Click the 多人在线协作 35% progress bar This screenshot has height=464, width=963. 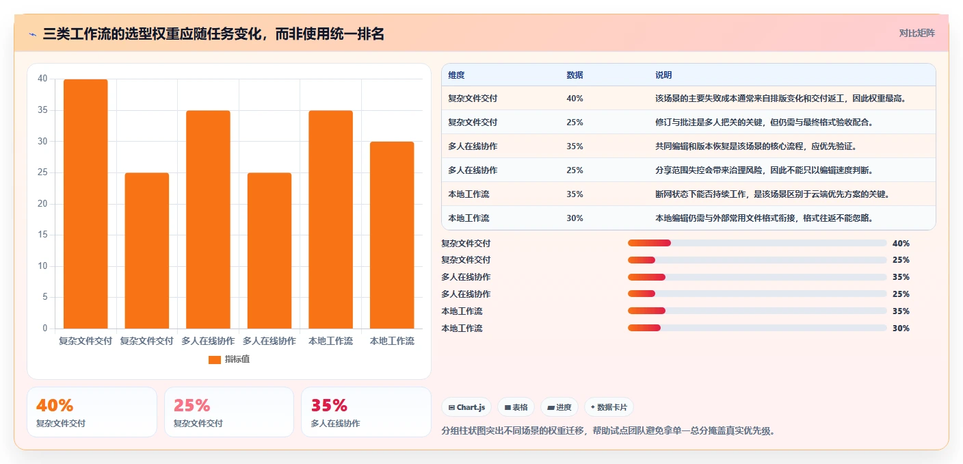757,277
